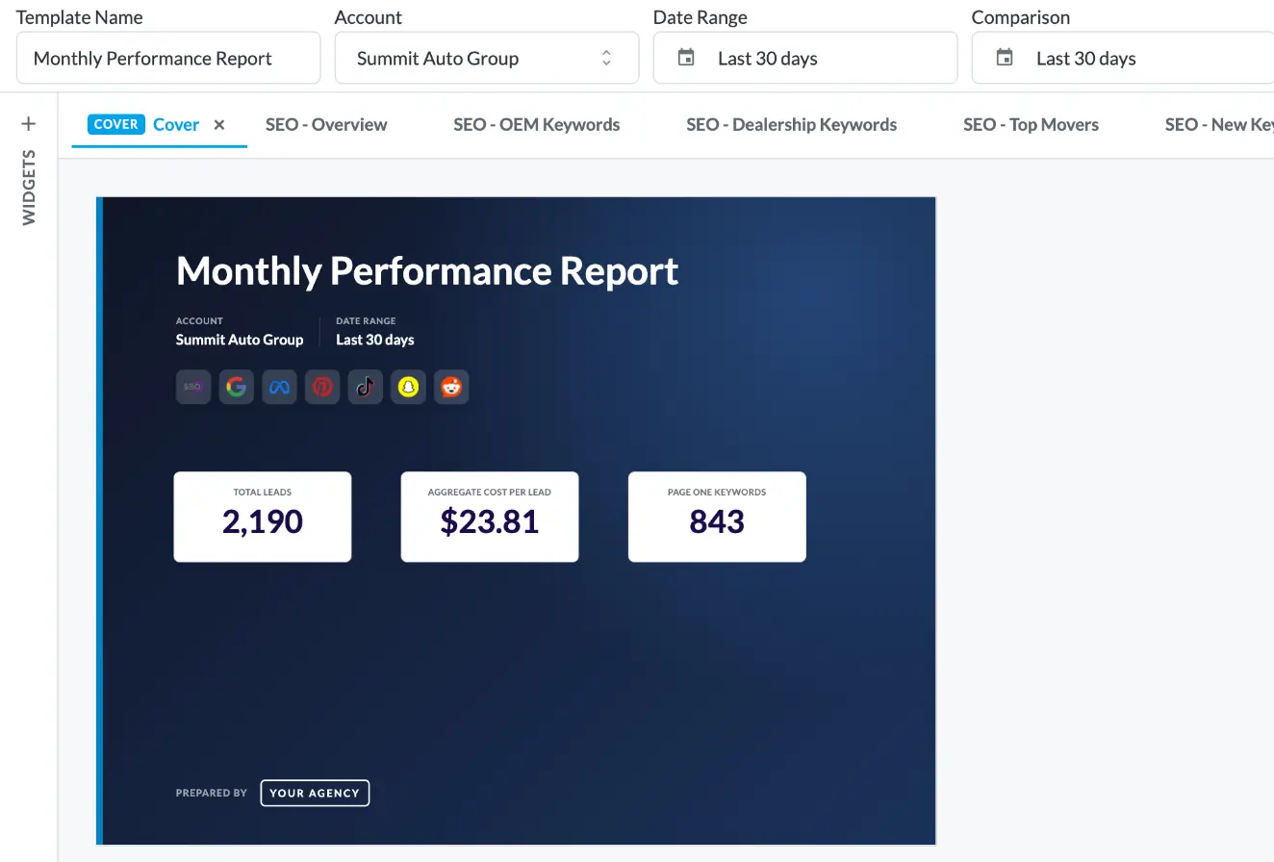The height and width of the screenshot is (862, 1274).
Task: Click the PREPARED BY label
Action: (212, 793)
